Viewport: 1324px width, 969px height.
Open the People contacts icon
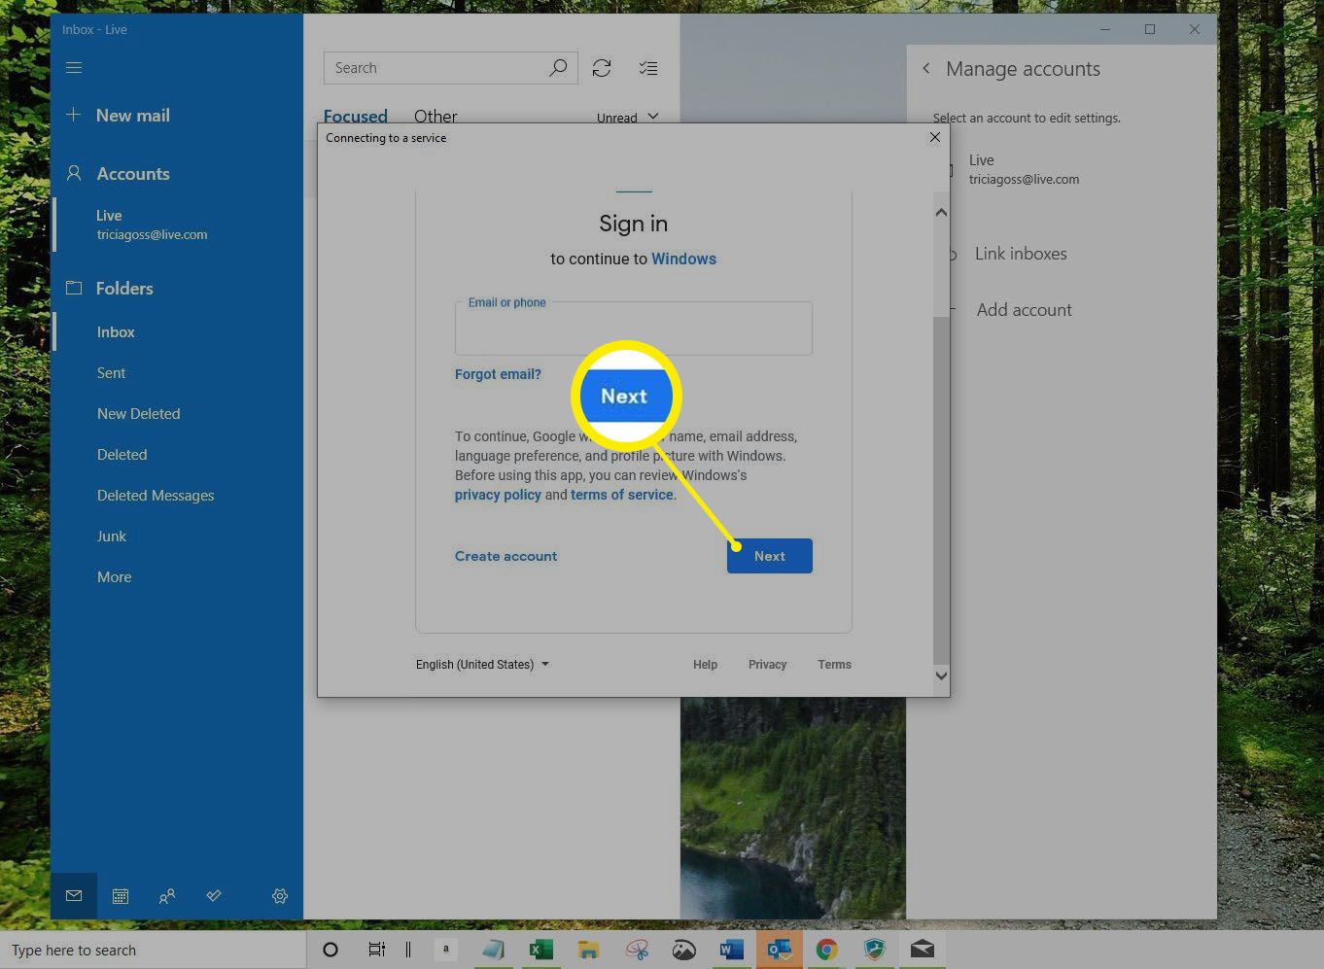pyautogui.click(x=167, y=896)
